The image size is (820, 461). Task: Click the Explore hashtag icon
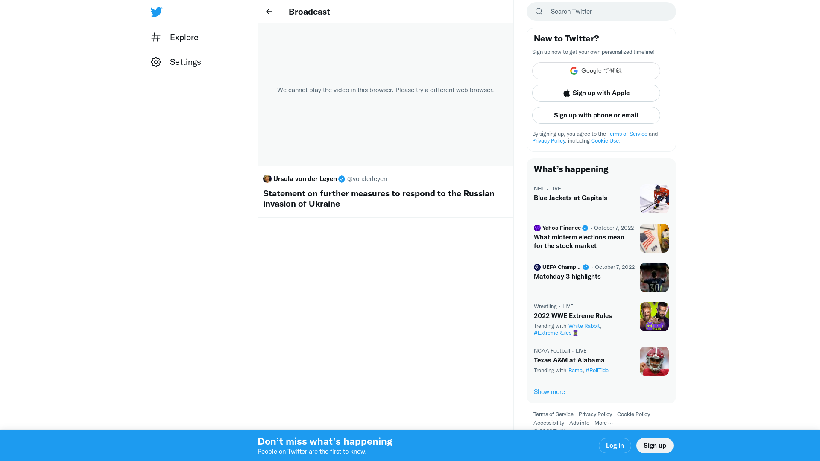156,37
